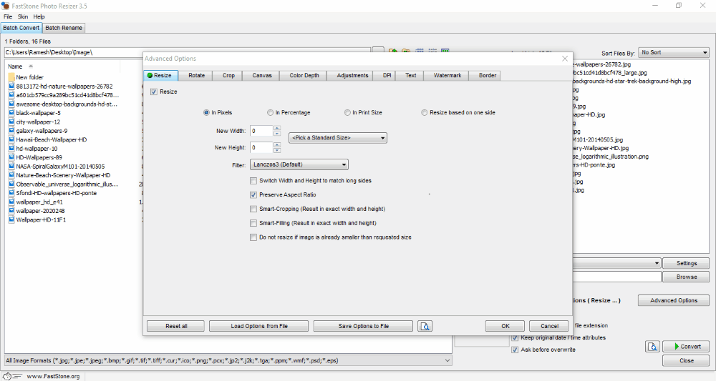Enable the Smart-Filling option
Image resolution: width=716 pixels, height=381 pixels.
click(253, 223)
